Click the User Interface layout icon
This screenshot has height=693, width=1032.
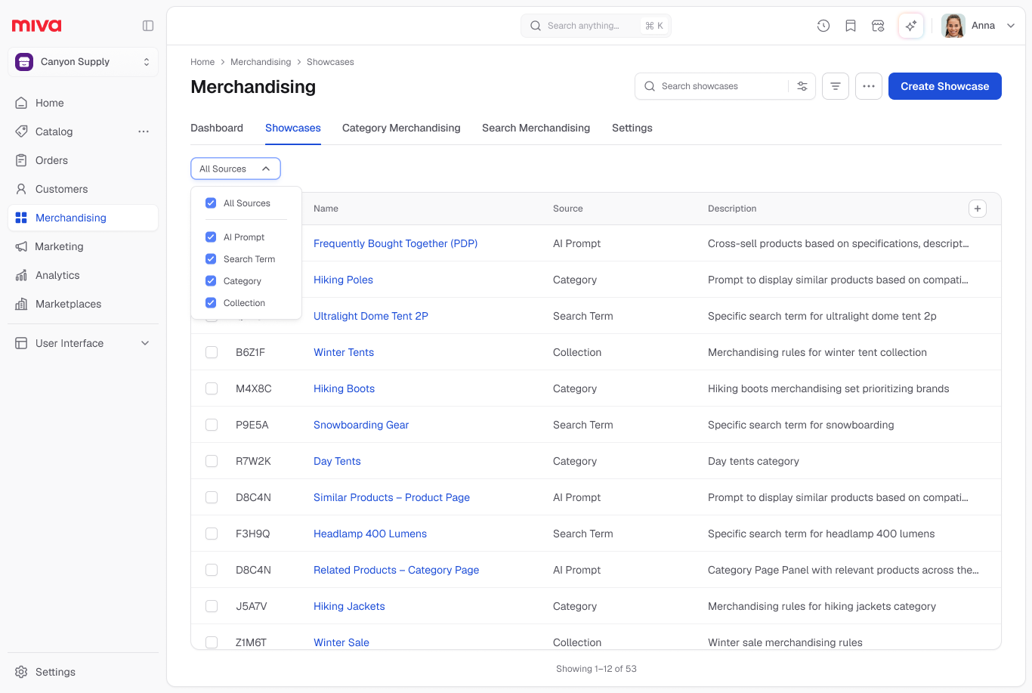(21, 343)
